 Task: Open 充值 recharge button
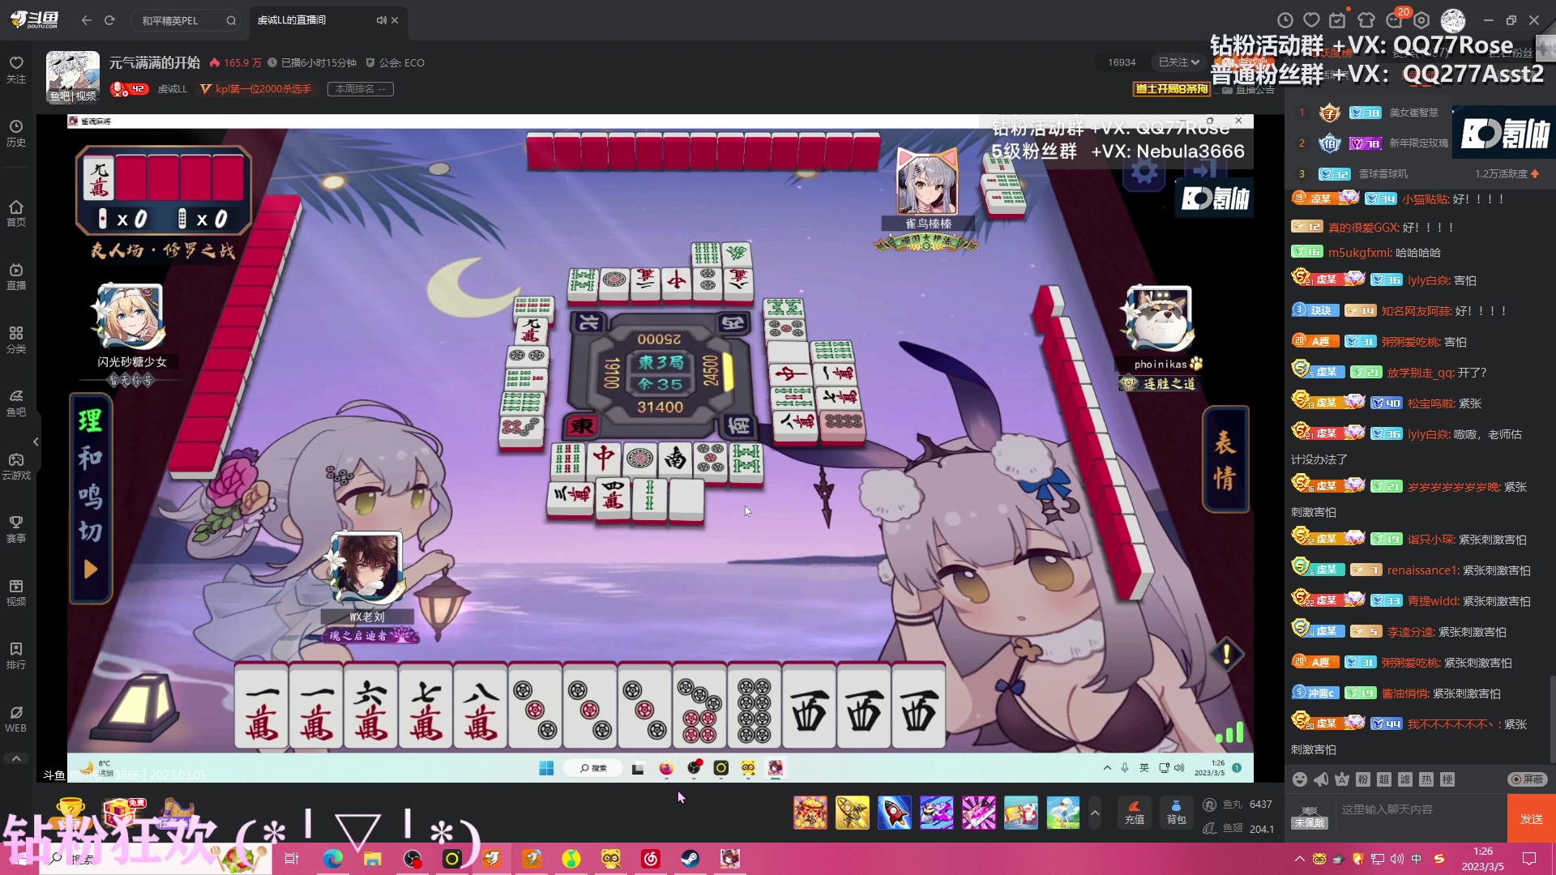coord(1135,813)
